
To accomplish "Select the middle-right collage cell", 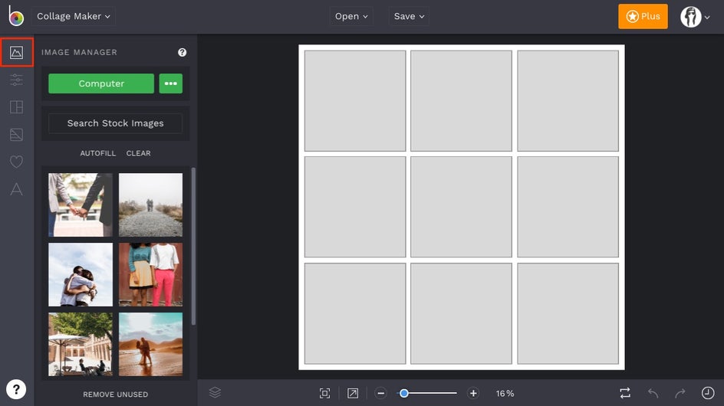I will (x=568, y=207).
